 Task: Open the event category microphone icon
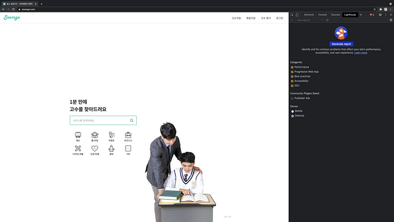tap(111, 135)
